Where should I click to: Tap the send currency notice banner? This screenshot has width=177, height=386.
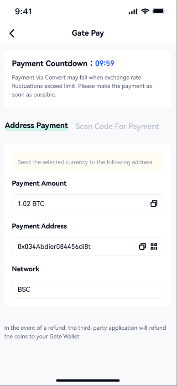coord(88,162)
